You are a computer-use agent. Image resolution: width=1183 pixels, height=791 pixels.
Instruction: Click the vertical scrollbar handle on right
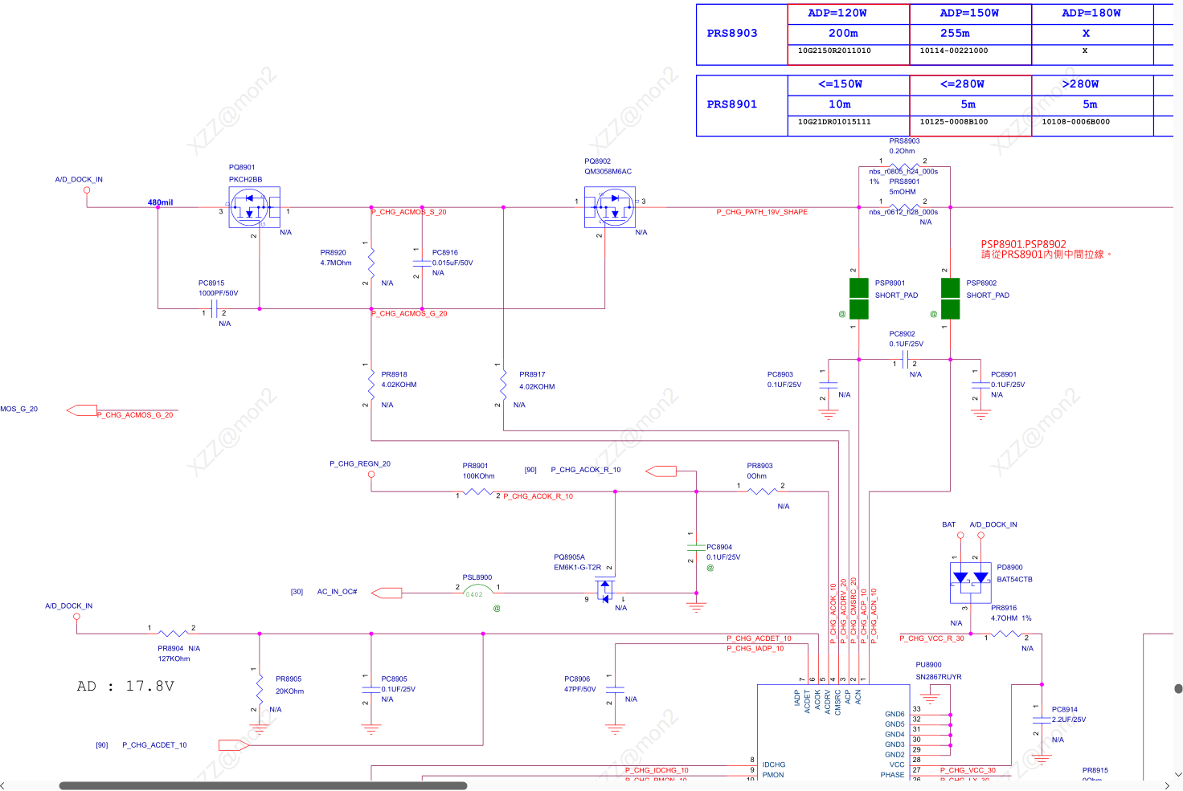point(1178,688)
